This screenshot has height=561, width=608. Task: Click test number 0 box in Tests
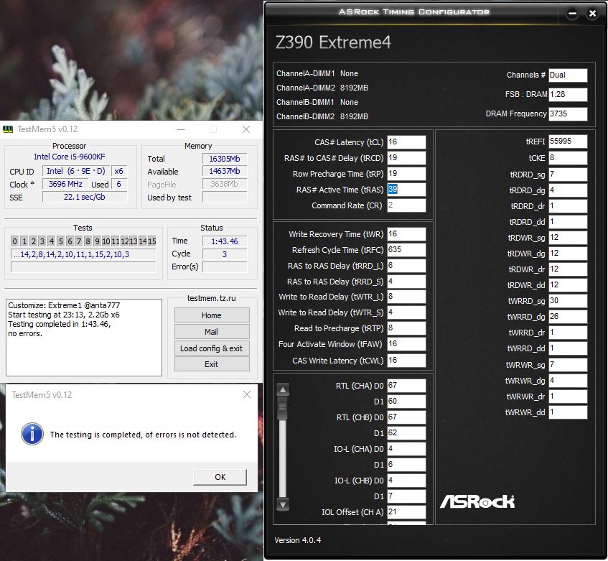click(x=14, y=241)
